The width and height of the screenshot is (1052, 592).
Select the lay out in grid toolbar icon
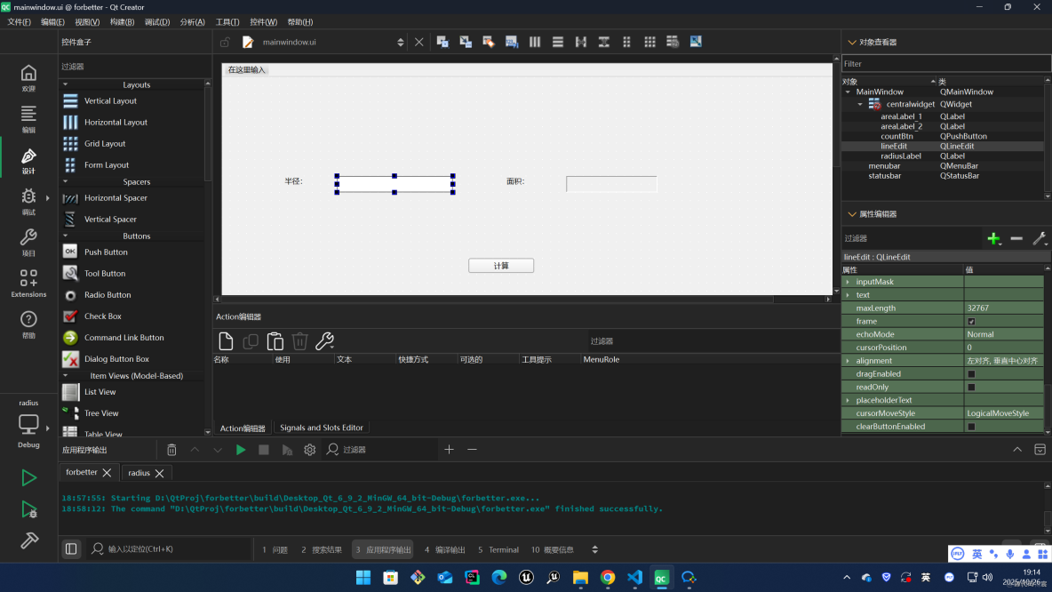tap(650, 41)
